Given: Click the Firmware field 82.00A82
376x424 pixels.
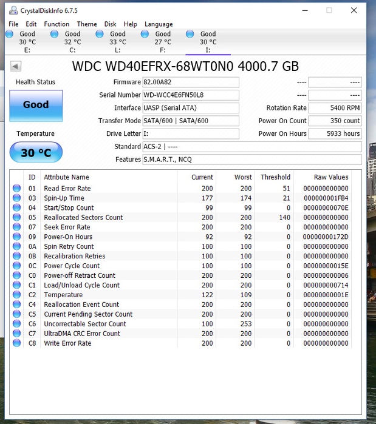Looking at the screenshot, I should coord(191,82).
